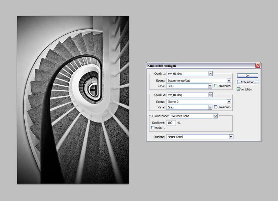Click OK in Kanalberechnungen dialog
This screenshot has width=278, height=201.
click(247, 76)
